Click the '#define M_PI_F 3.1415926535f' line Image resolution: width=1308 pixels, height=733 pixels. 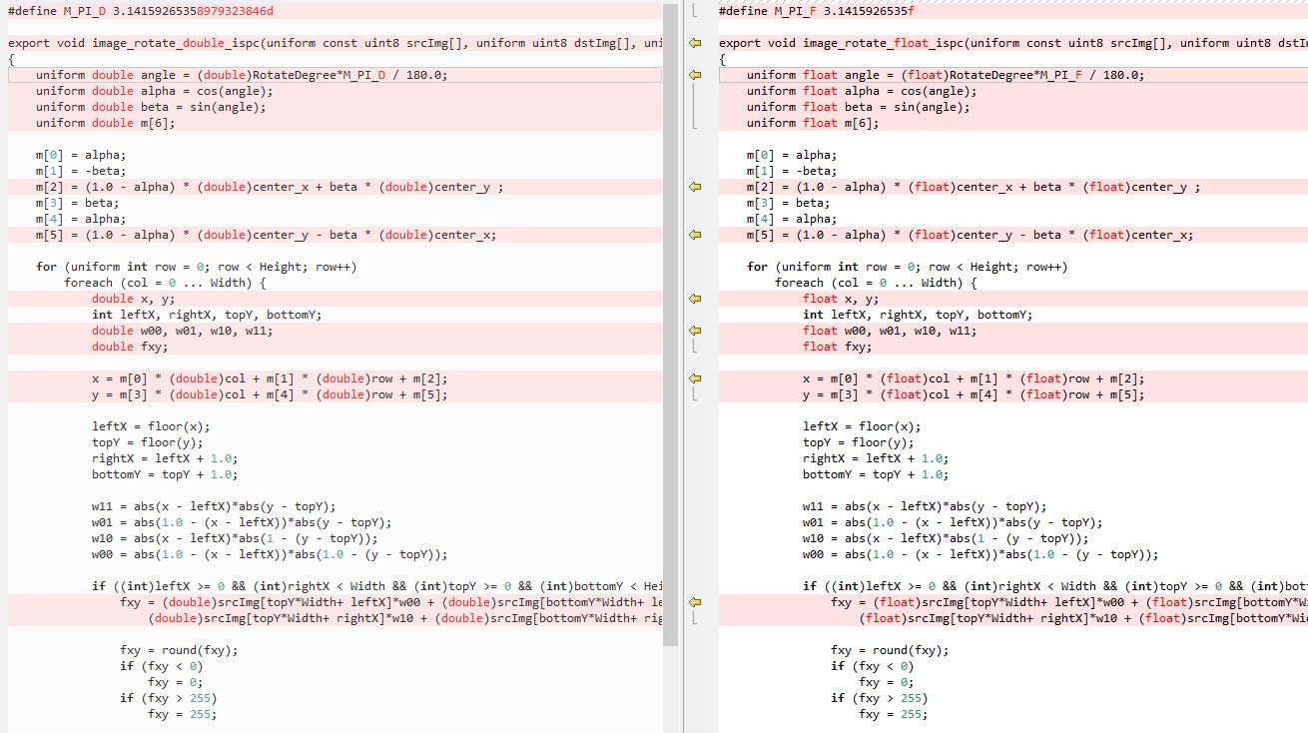[816, 11]
